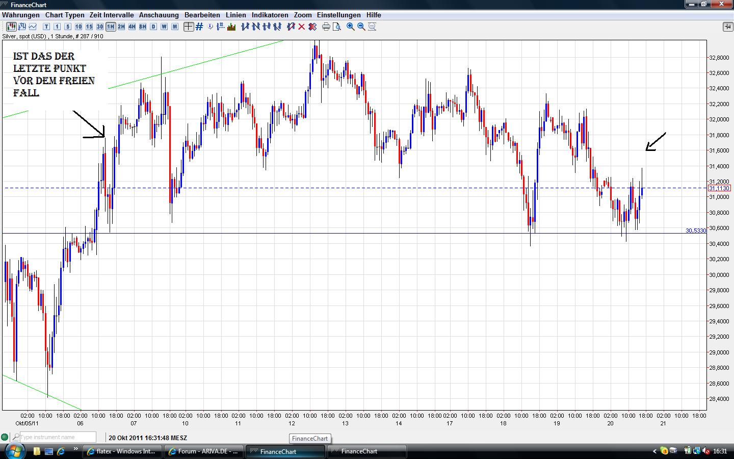Switch to the line chart type icon
The image size is (734, 459).
tap(33, 27)
